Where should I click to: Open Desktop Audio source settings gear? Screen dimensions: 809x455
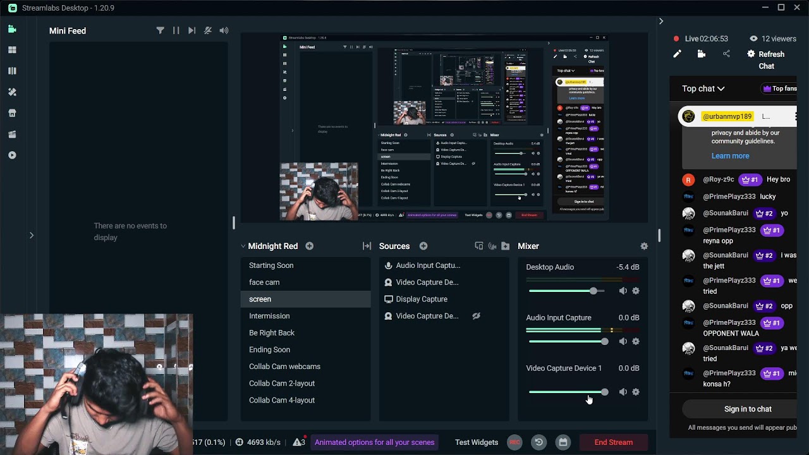pos(636,291)
